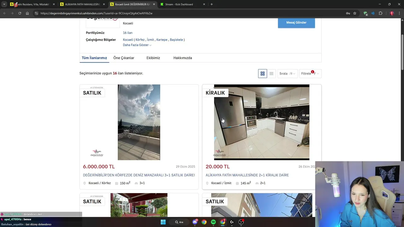Open Chrome extensions puzzle menu
This screenshot has width=404, height=227.
pos(380,13)
